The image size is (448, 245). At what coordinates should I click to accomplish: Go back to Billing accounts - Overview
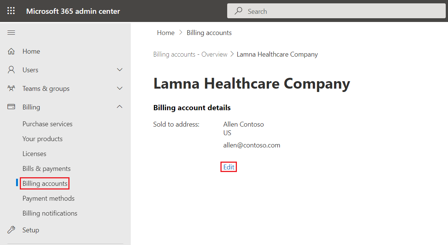[x=190, y=54]
